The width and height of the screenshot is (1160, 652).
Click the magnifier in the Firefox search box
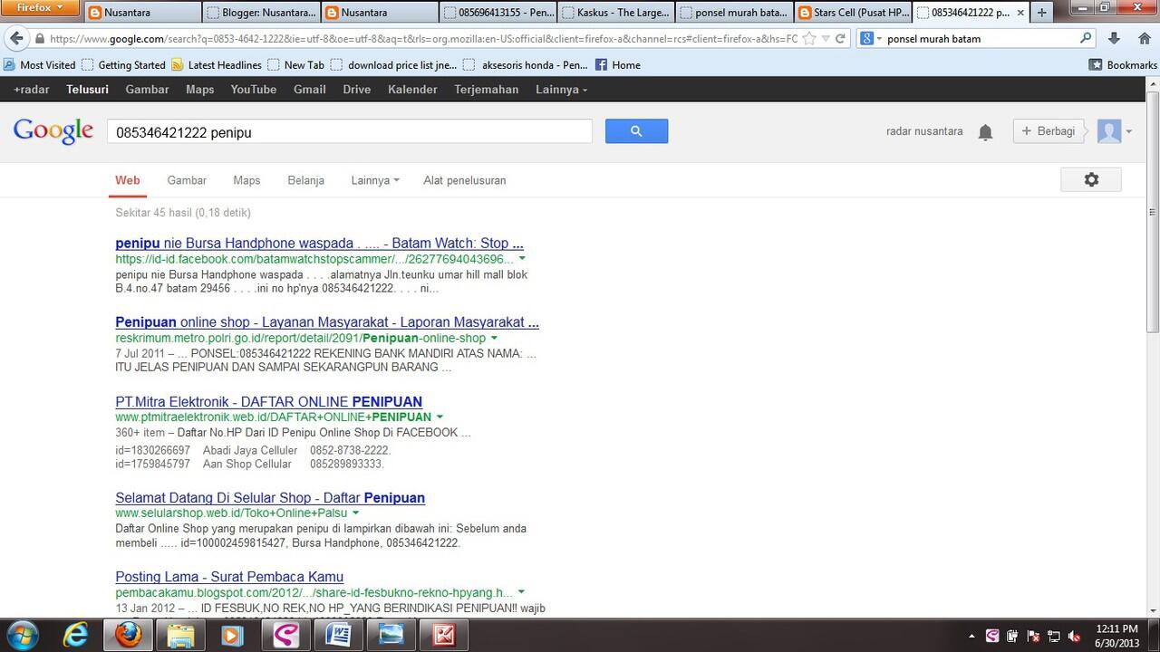pos(1086,39)
